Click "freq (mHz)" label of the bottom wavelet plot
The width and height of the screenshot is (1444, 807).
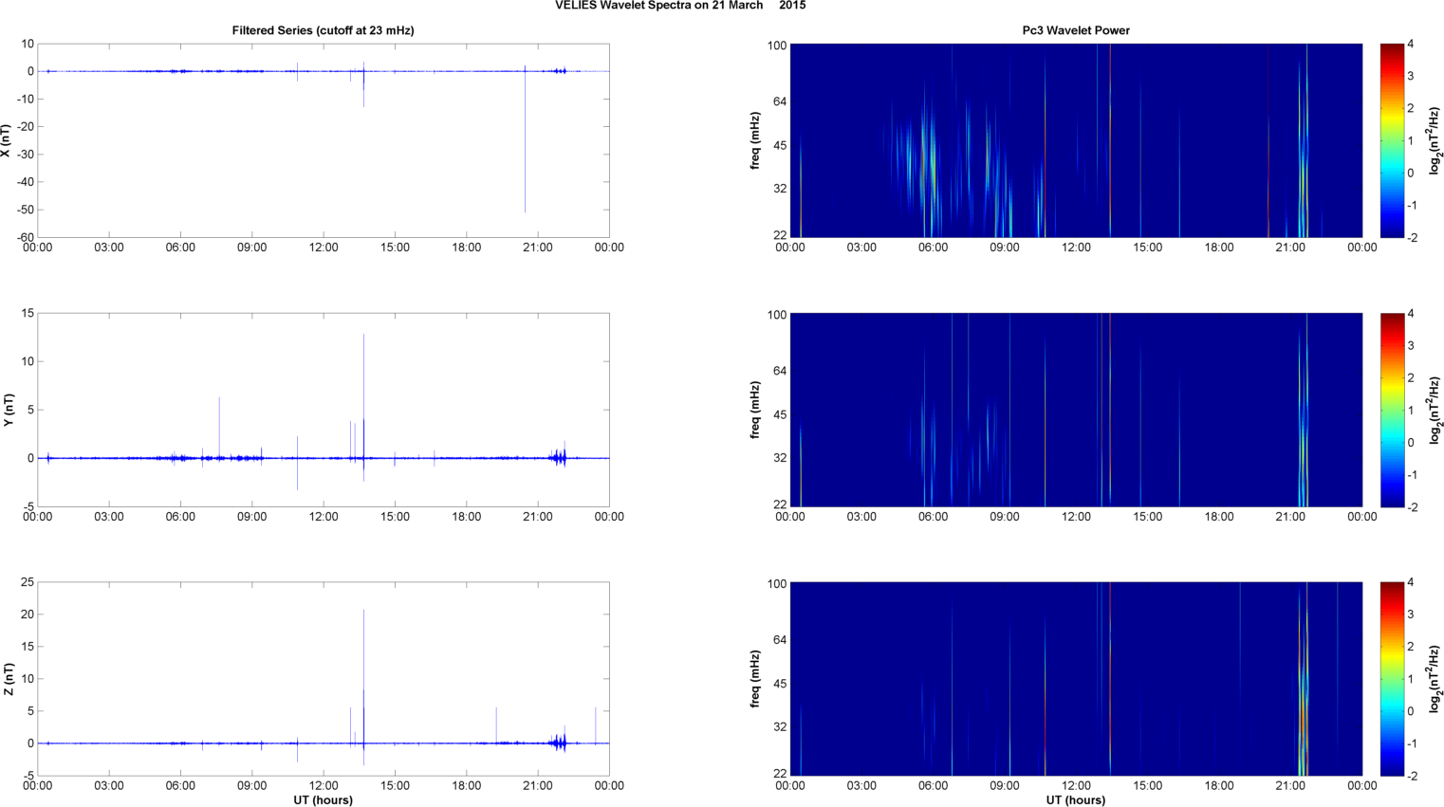pos(755,679)
